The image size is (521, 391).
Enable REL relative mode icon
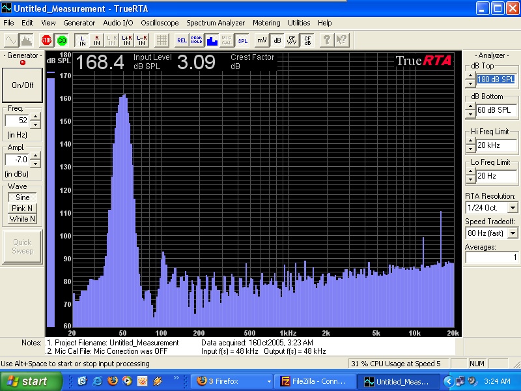click(x=182, y=40)
